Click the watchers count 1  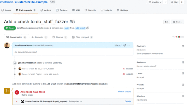coord(165,2)
